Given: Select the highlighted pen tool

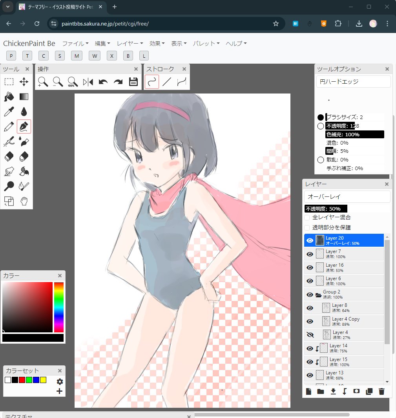Looking at the screenshot, I should pyautogui.click(x=24, y=126).
